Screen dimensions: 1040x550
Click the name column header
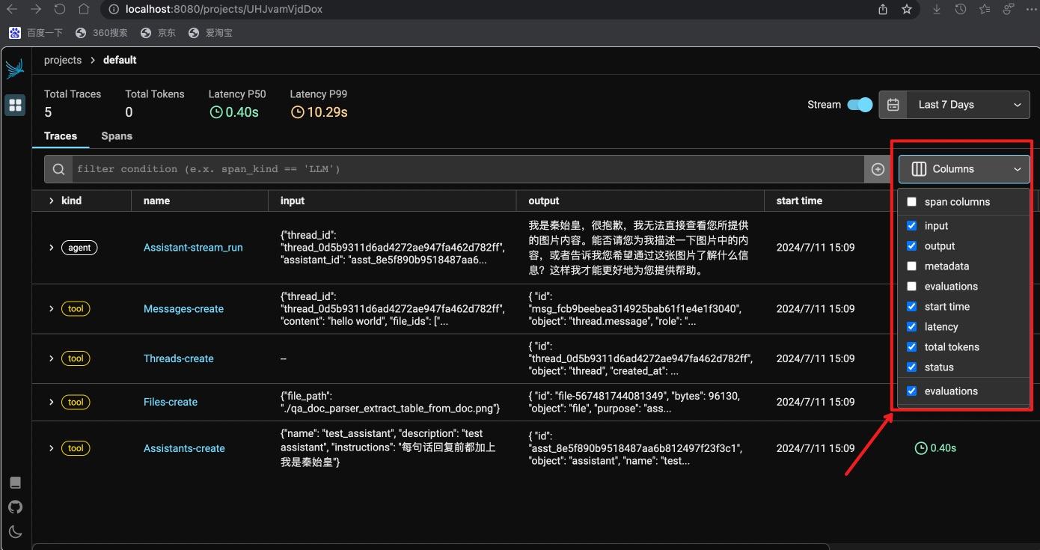coord(156,201)
